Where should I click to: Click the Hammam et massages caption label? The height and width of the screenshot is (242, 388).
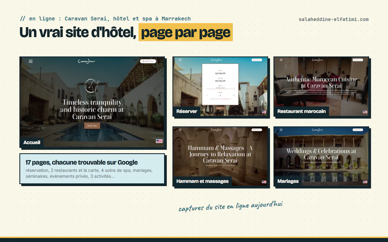[202, 181]
